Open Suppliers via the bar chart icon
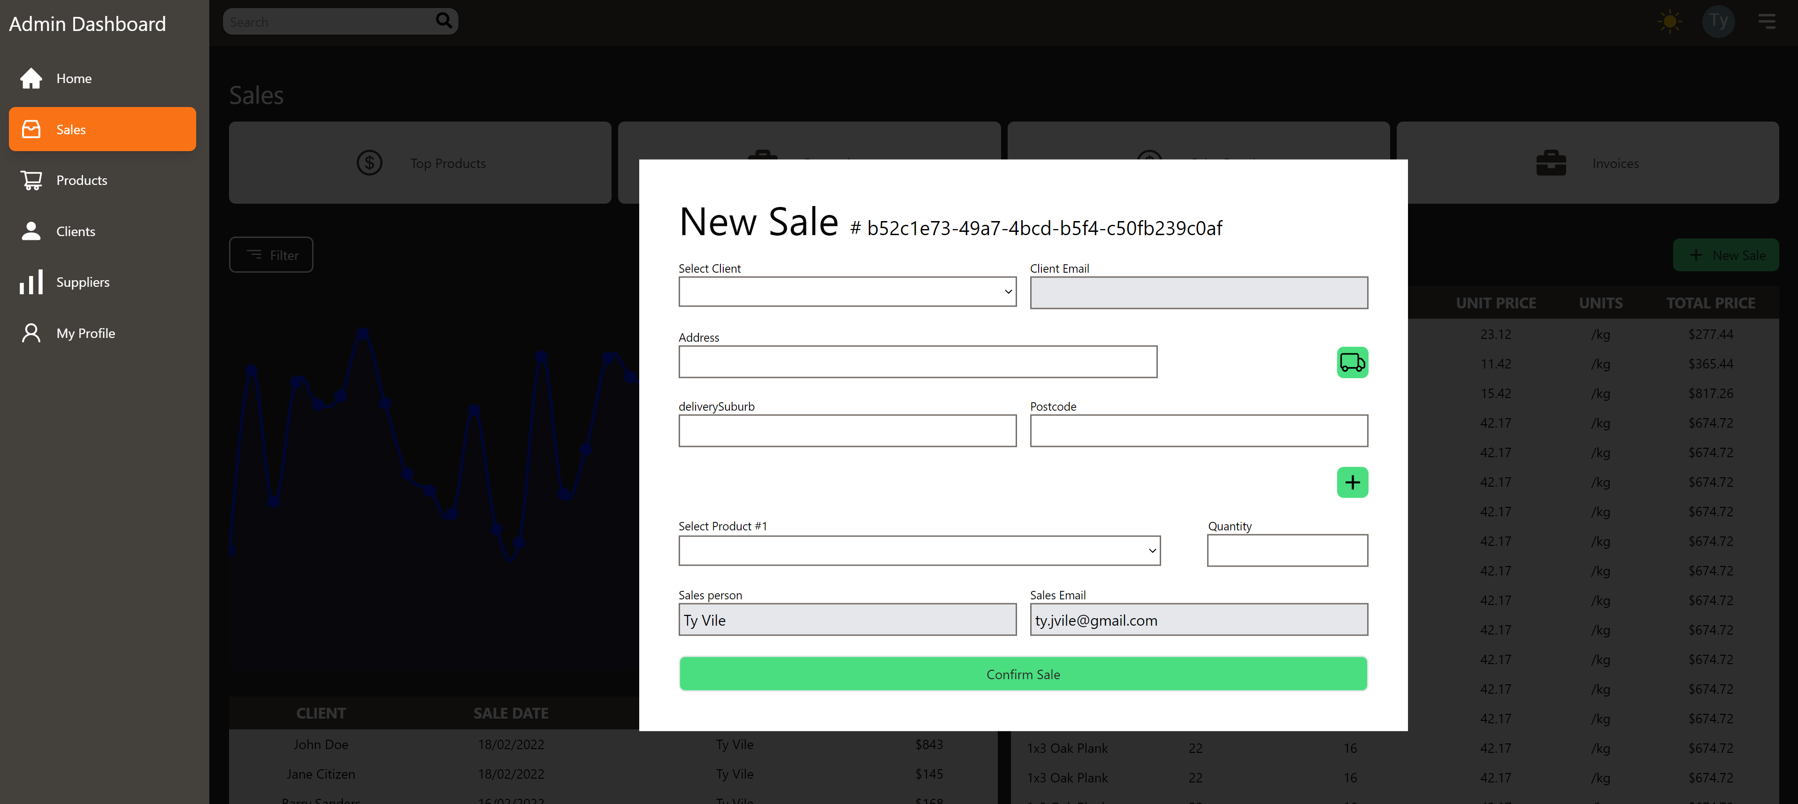The image size is (1798, 804). coord(31,282)
